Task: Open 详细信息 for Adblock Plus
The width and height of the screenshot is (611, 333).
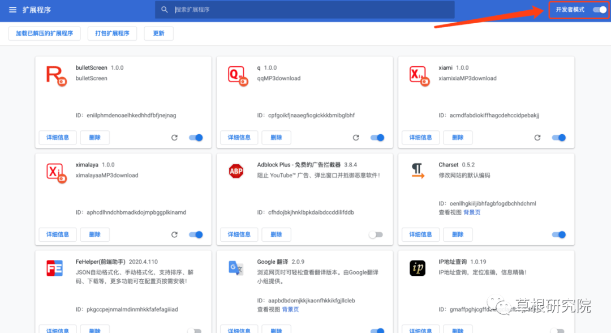Action: [x=239, y=234]
